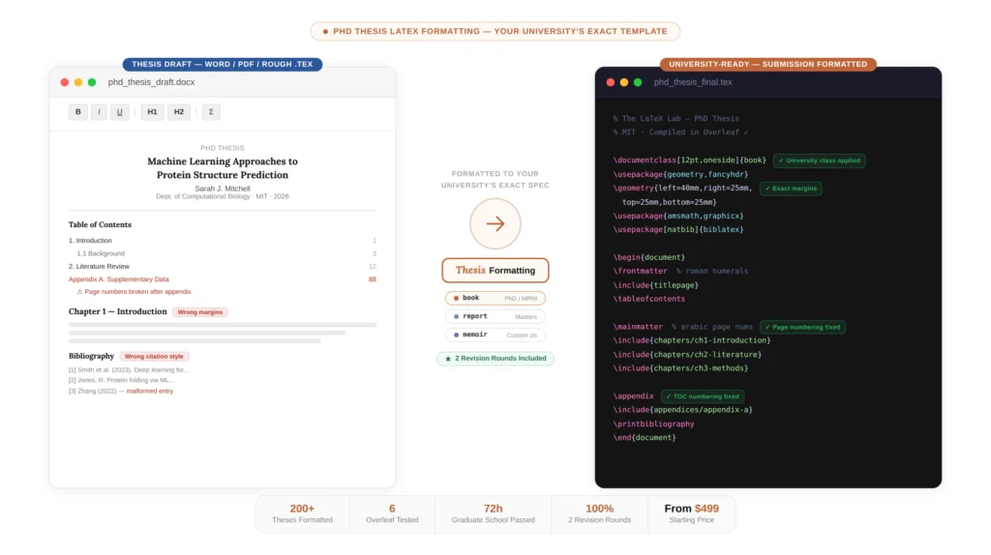Click the \usepackage{amsmath,graphicx} line
Image resolution: width=991 pixels, height=555 pixels.
click(678, 216)
